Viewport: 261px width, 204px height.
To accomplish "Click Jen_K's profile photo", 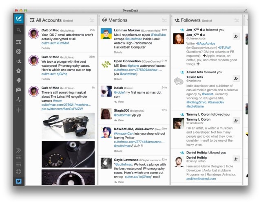I will pyautogui.click(x=179, y=39).
